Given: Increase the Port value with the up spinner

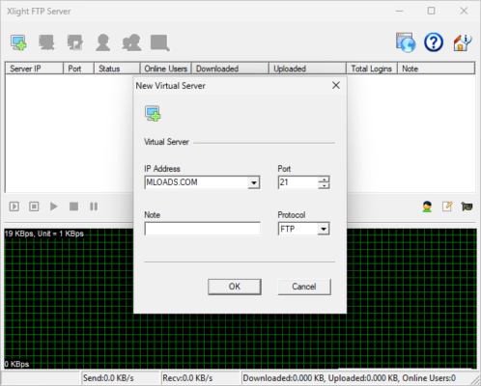Looking at the screenshot, I should tap(324, 179).
